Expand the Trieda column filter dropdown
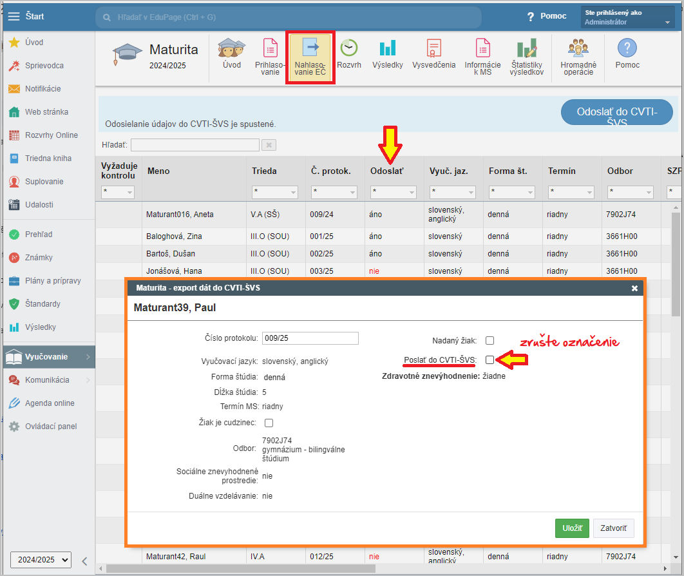The height and width of the screenshot is (576, 684). pos(275,192)
